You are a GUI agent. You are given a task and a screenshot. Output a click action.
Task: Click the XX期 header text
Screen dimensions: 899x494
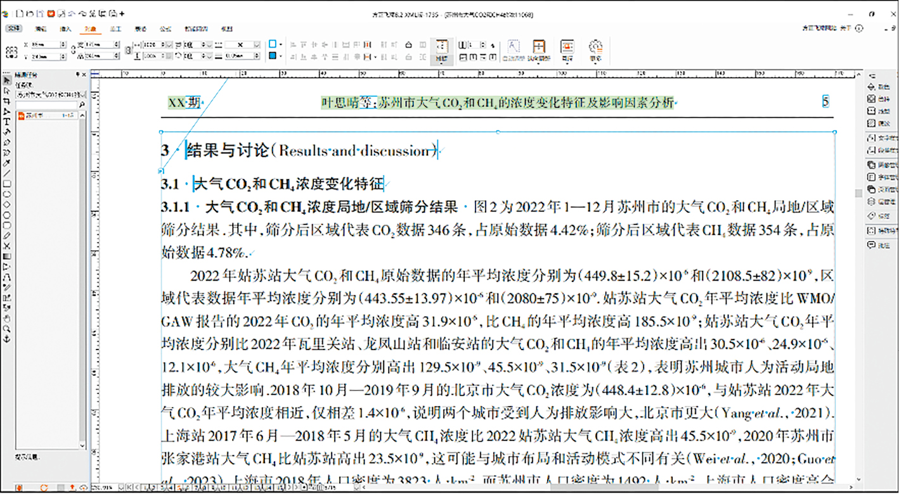pyautogui.click(x=184, y=103)
